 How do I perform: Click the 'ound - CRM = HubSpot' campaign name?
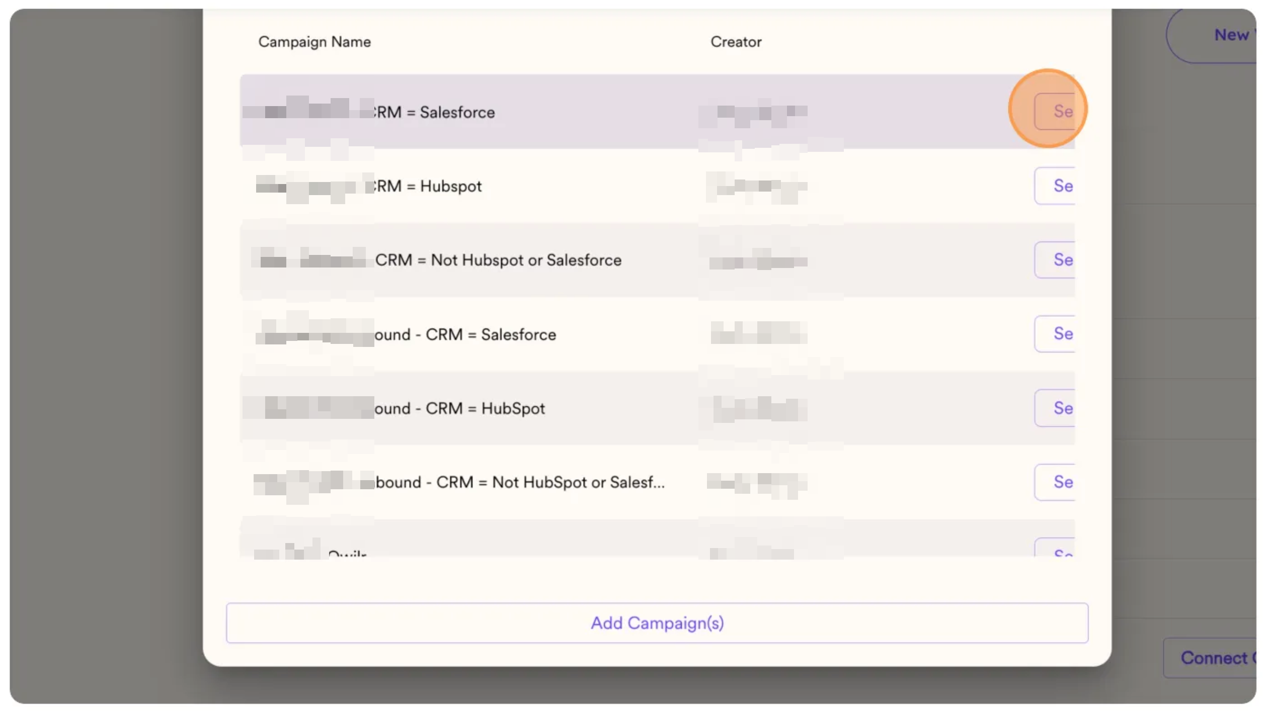[460, 408]
